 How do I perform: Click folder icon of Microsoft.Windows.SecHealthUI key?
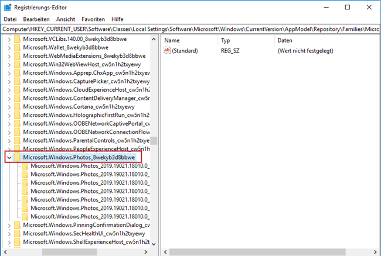click(x=17, y=233)
